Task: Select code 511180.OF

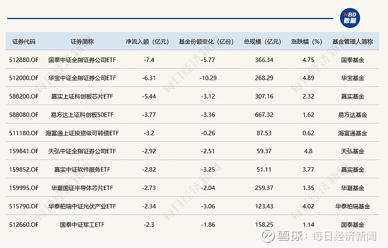Action: (24, 133)
